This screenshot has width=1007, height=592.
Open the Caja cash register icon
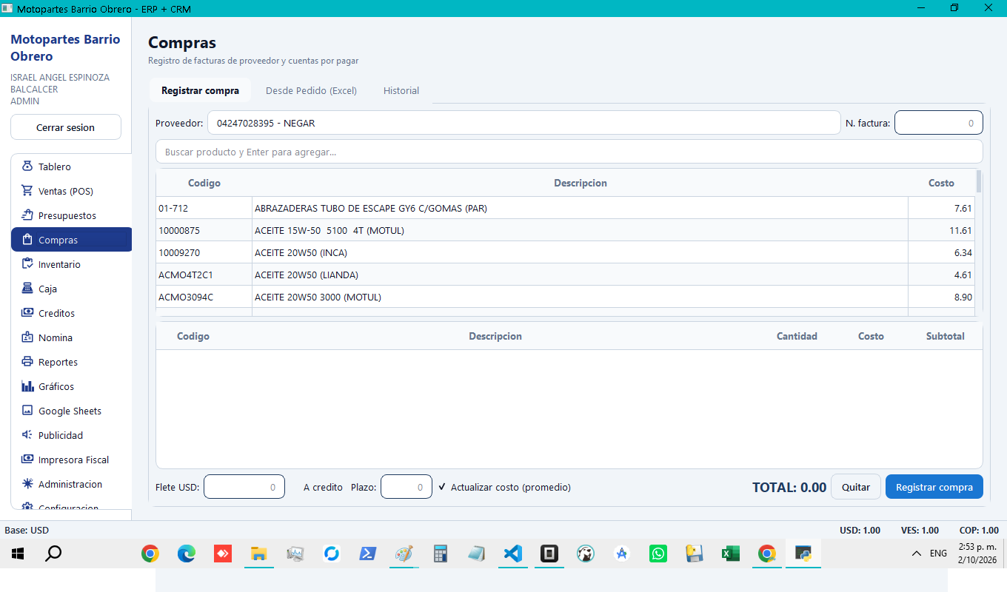point(27,289)
